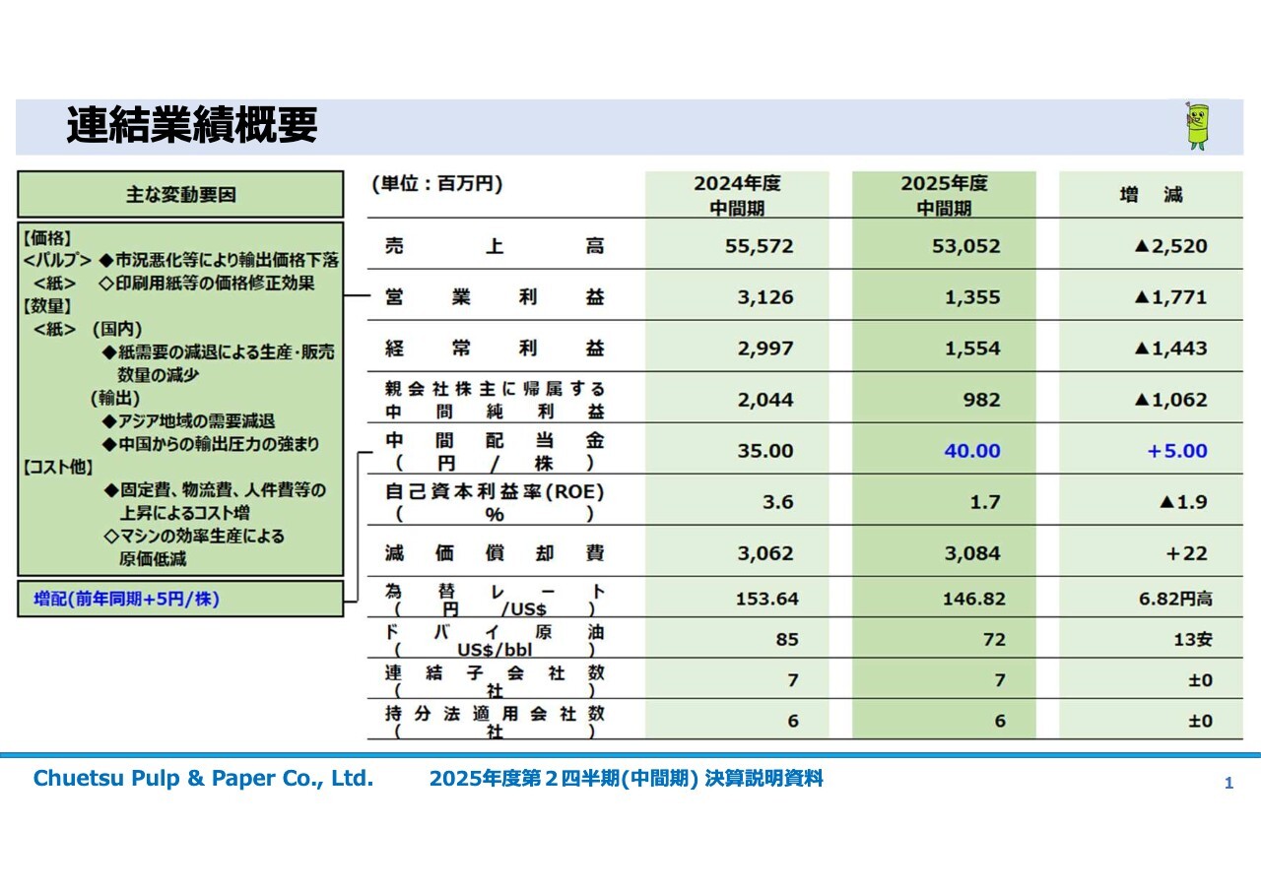This screenshot has height=890, width=1261.
Task: Click the 為替レート value 153.64
Action: 766,599
